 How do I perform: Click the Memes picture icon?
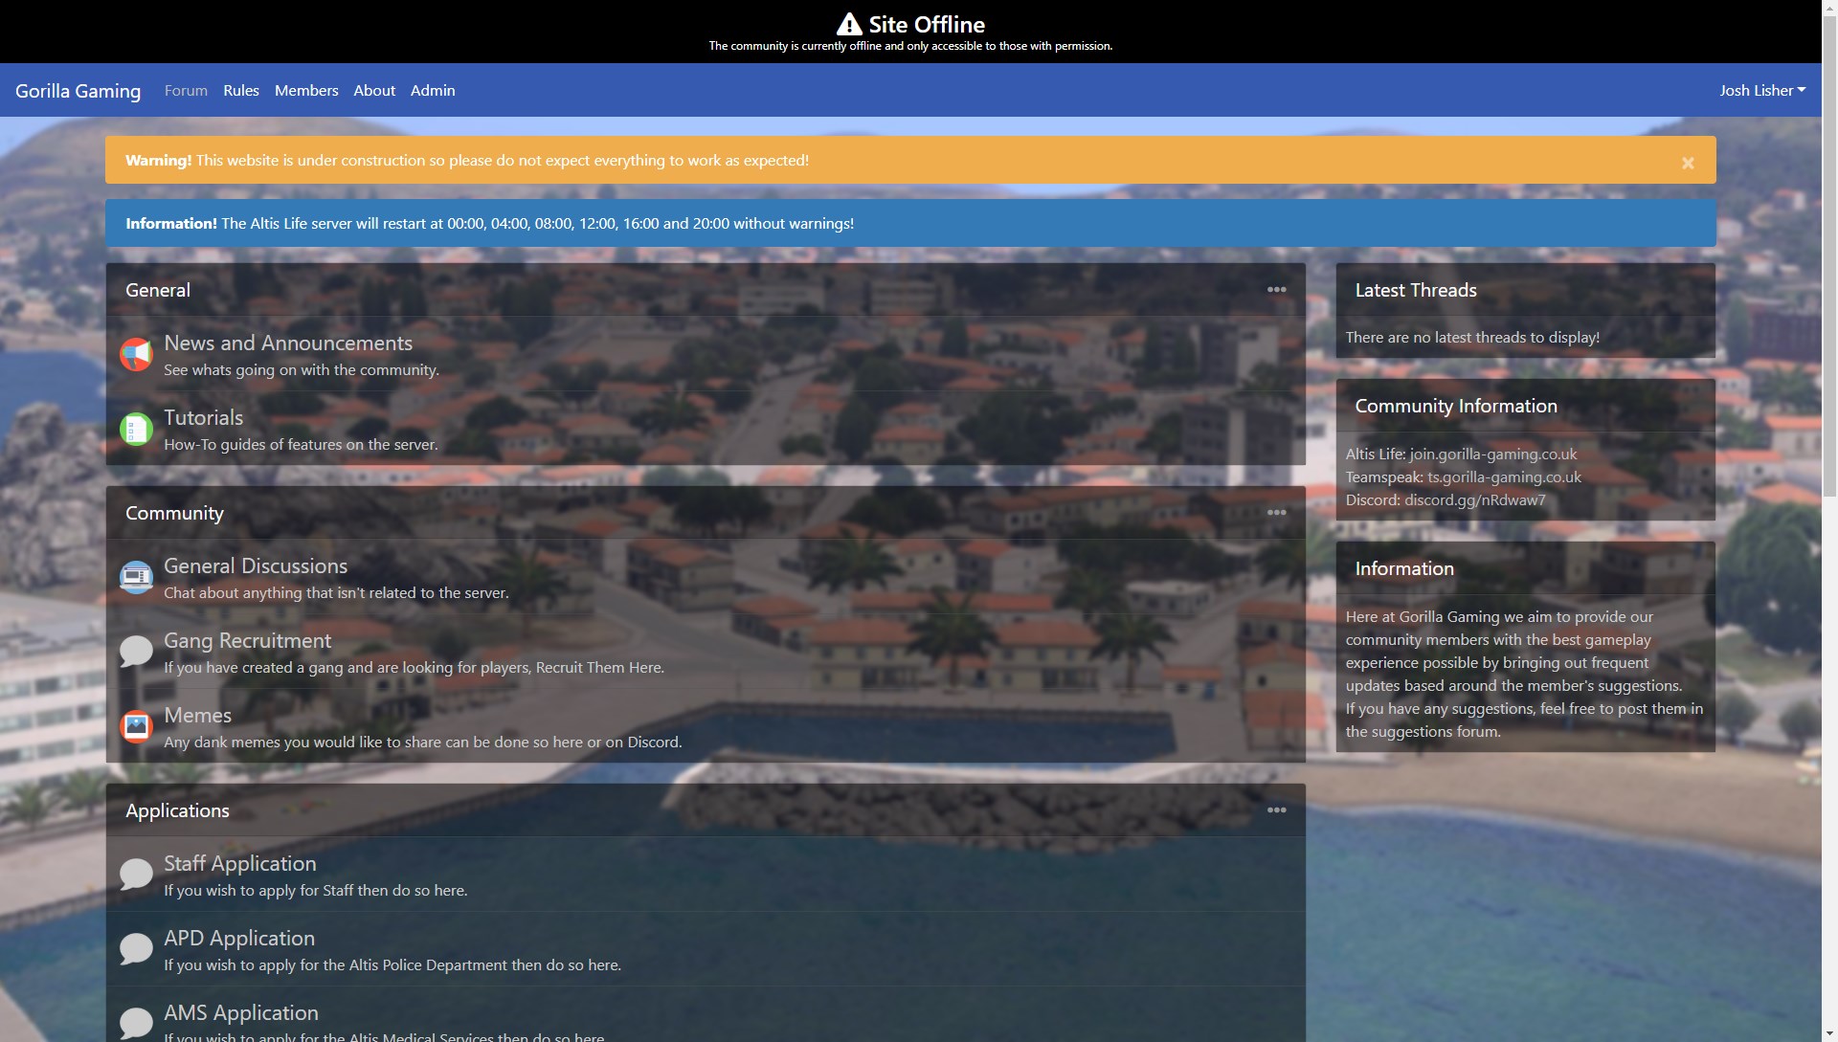[136, 727]
